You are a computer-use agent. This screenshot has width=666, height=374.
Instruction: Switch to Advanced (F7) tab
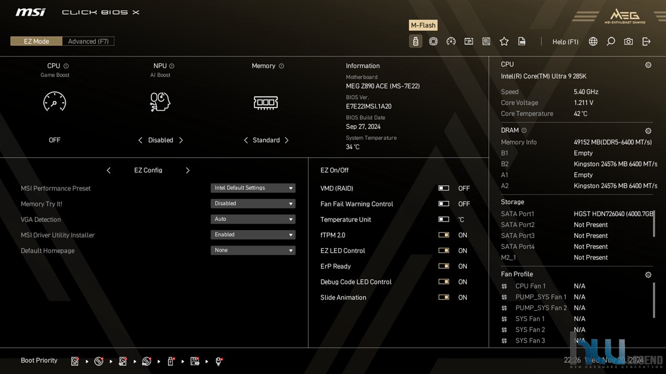tap(88, 41)
